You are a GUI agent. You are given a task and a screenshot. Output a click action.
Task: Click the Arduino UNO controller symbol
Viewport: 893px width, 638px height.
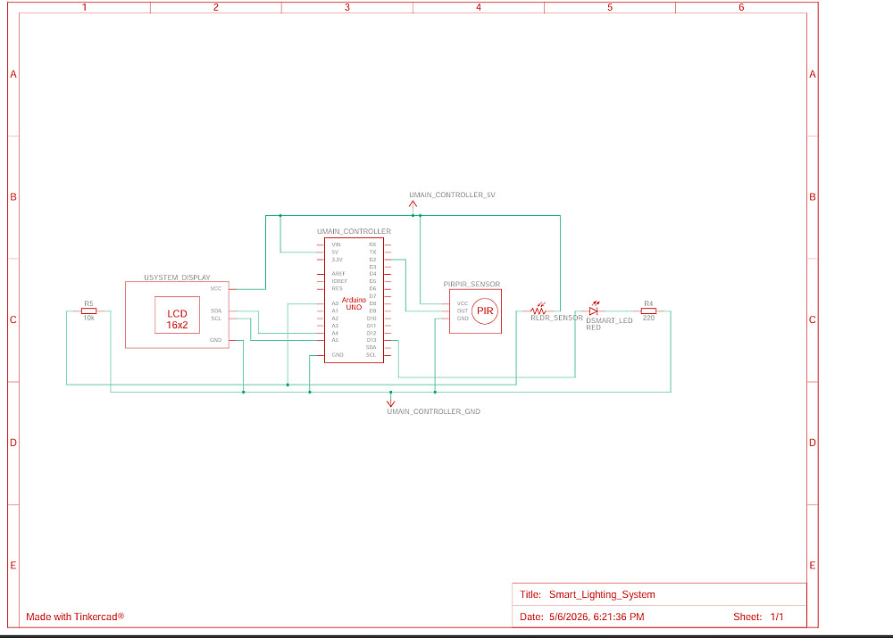point(354,300)
